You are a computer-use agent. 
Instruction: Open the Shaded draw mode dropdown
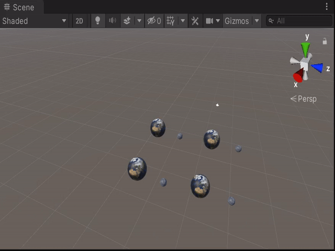coord(34,21)
